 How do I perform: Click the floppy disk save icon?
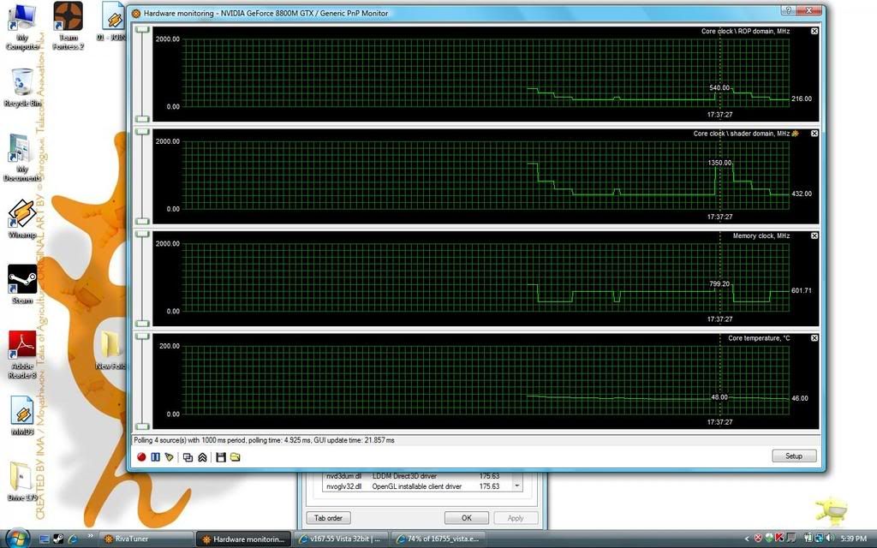pos(221,457)
